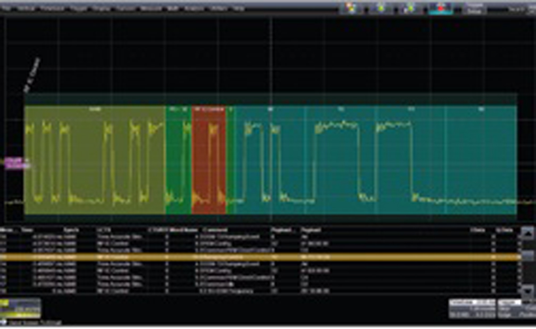Click the red decoded segment on the waveform
This screenshot has width=536, height=329.
coord(209,160)
